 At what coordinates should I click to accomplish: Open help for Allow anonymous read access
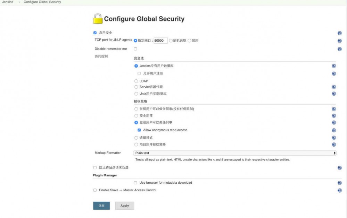click(x=334, y=129)
